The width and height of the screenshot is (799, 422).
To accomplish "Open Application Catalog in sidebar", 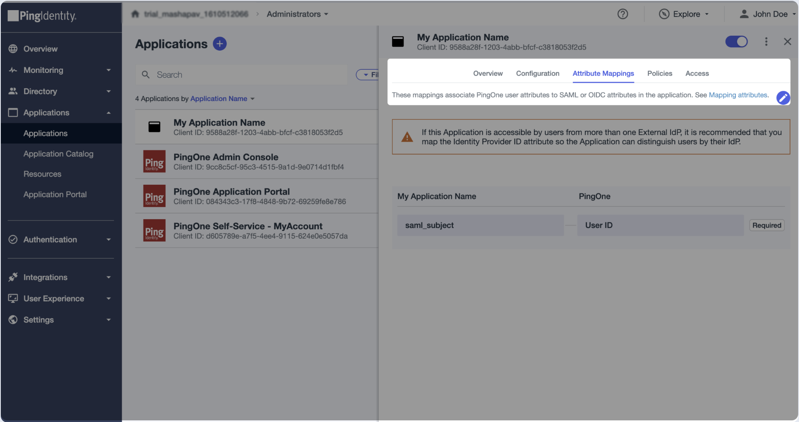I will click(58, 154).
